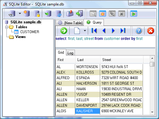This screenshot has width=159, height=119.
Task: Switch to the [New Table] tab
Action: pyautogui.click(x=70, y=23)
